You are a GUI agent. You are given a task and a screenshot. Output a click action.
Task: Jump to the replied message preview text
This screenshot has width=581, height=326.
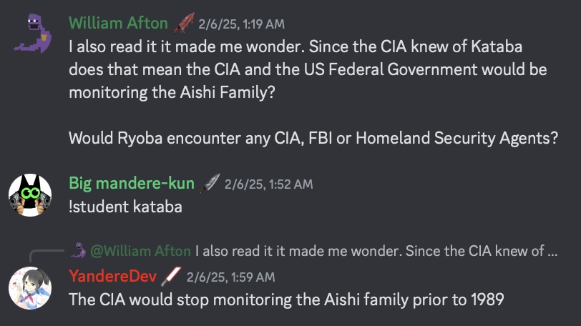tap(376, 251)
